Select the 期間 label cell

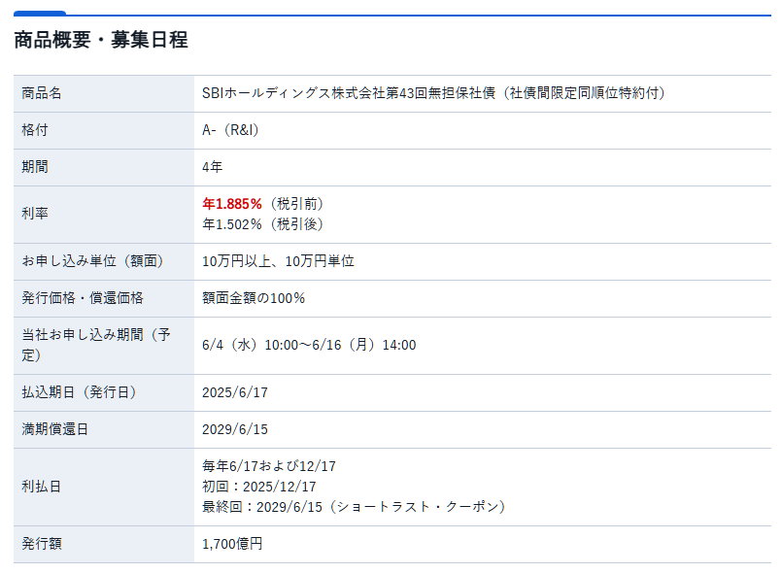[x=104, y=167]
